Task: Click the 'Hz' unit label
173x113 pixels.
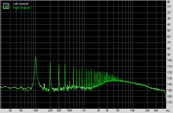Action: (168, 111)
